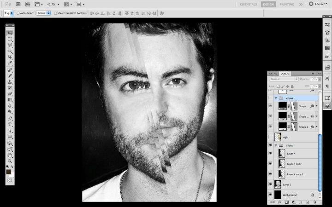Switch to the PATHS tab
Image resolution: width=332 pixels, height=207 pixels.
click(x=273, y=74)
